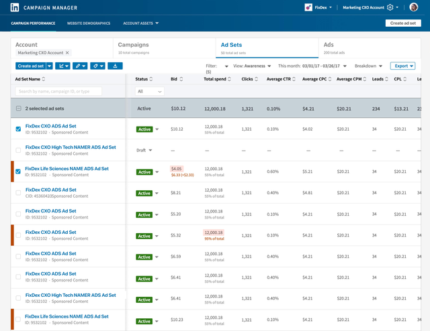Select the Ad Sets panel tab
Image resolution: width=430 pixels, height=331 pixels.
(267, 48)
